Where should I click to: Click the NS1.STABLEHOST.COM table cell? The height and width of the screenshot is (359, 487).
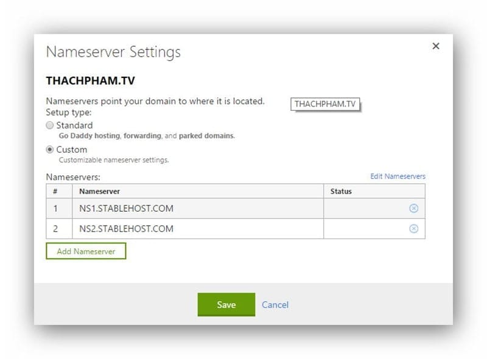tap(198, 208)
